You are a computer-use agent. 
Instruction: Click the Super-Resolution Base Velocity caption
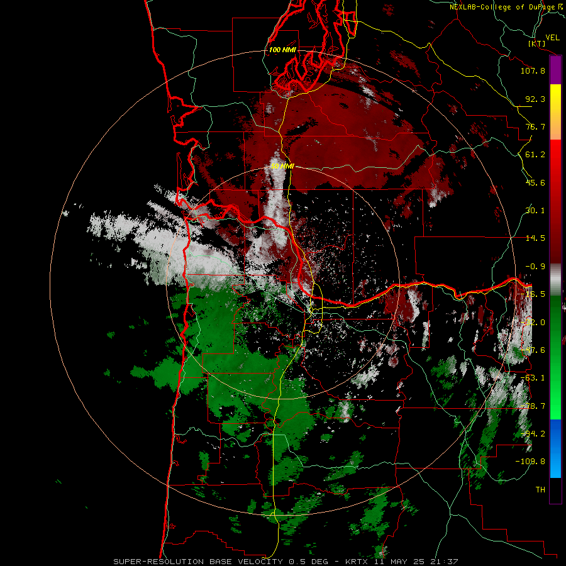coord(286,562)
